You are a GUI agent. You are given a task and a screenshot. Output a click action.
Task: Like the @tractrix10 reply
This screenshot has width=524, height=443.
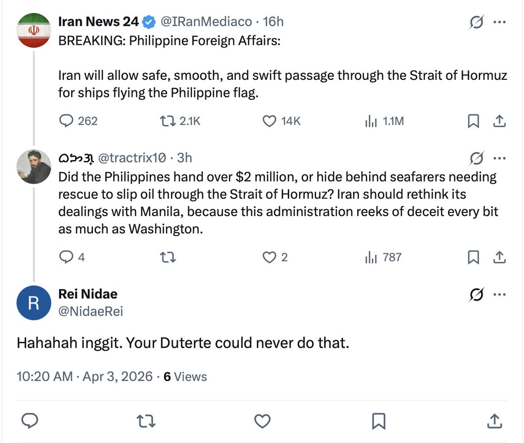click(x=269, y=258)
